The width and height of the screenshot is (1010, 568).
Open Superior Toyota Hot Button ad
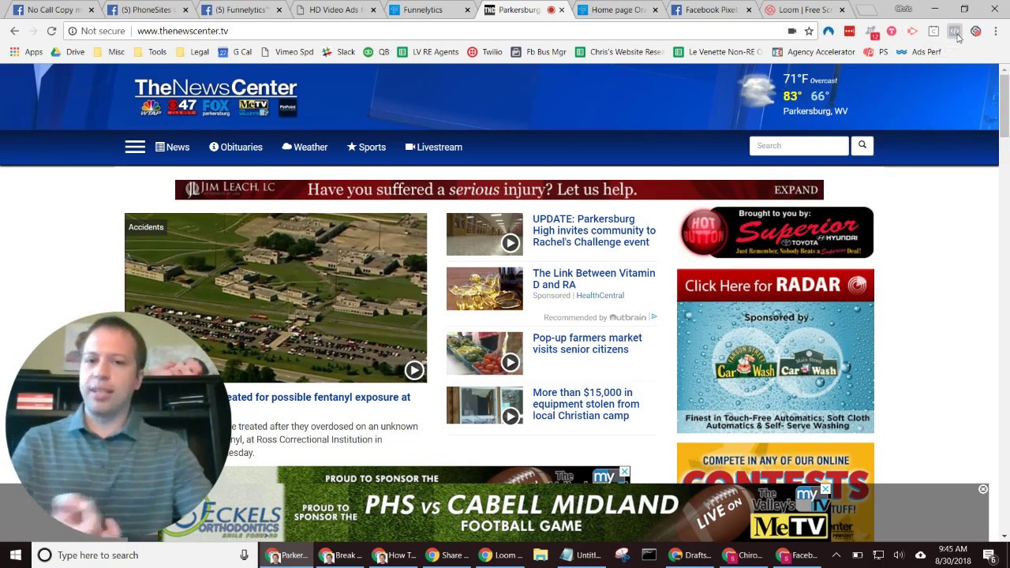(775, 232)
